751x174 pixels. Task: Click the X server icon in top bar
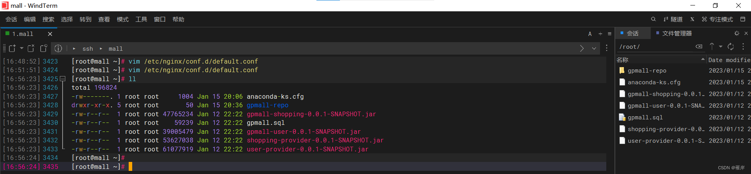point(692,19)
